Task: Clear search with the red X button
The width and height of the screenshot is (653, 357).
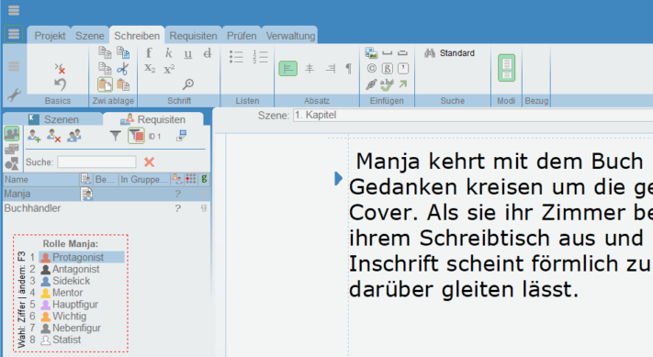Action: [x=149, y=162]
